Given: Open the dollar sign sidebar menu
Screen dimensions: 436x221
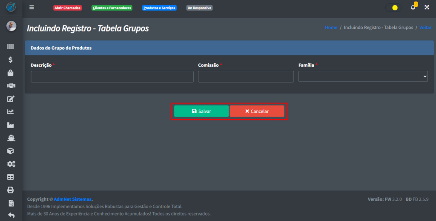Looking at the screenshot, I should [11, 60].
